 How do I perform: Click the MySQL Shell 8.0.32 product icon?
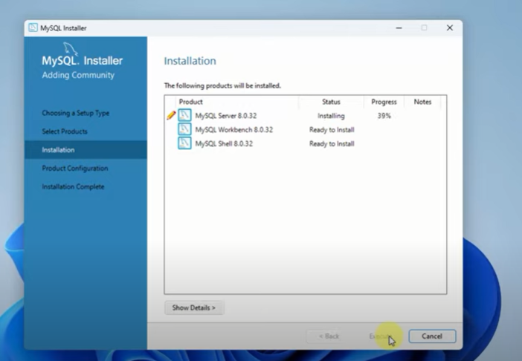[184, 143]
